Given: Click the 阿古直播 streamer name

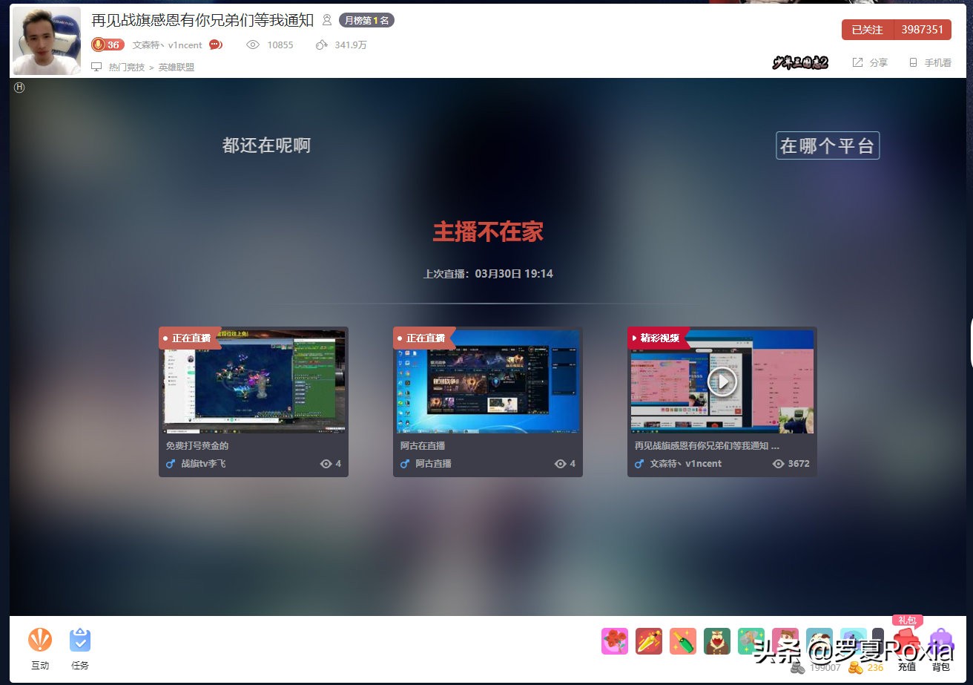Looking at the screenshot, I should pyautogui.click(x=433, y=464).
